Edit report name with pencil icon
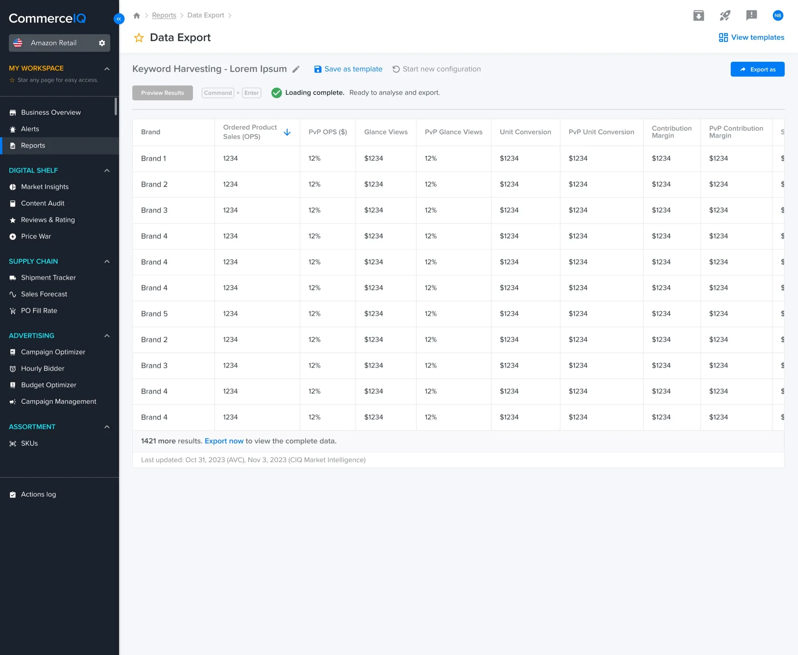The image size is (798, 655). point(296,69)
